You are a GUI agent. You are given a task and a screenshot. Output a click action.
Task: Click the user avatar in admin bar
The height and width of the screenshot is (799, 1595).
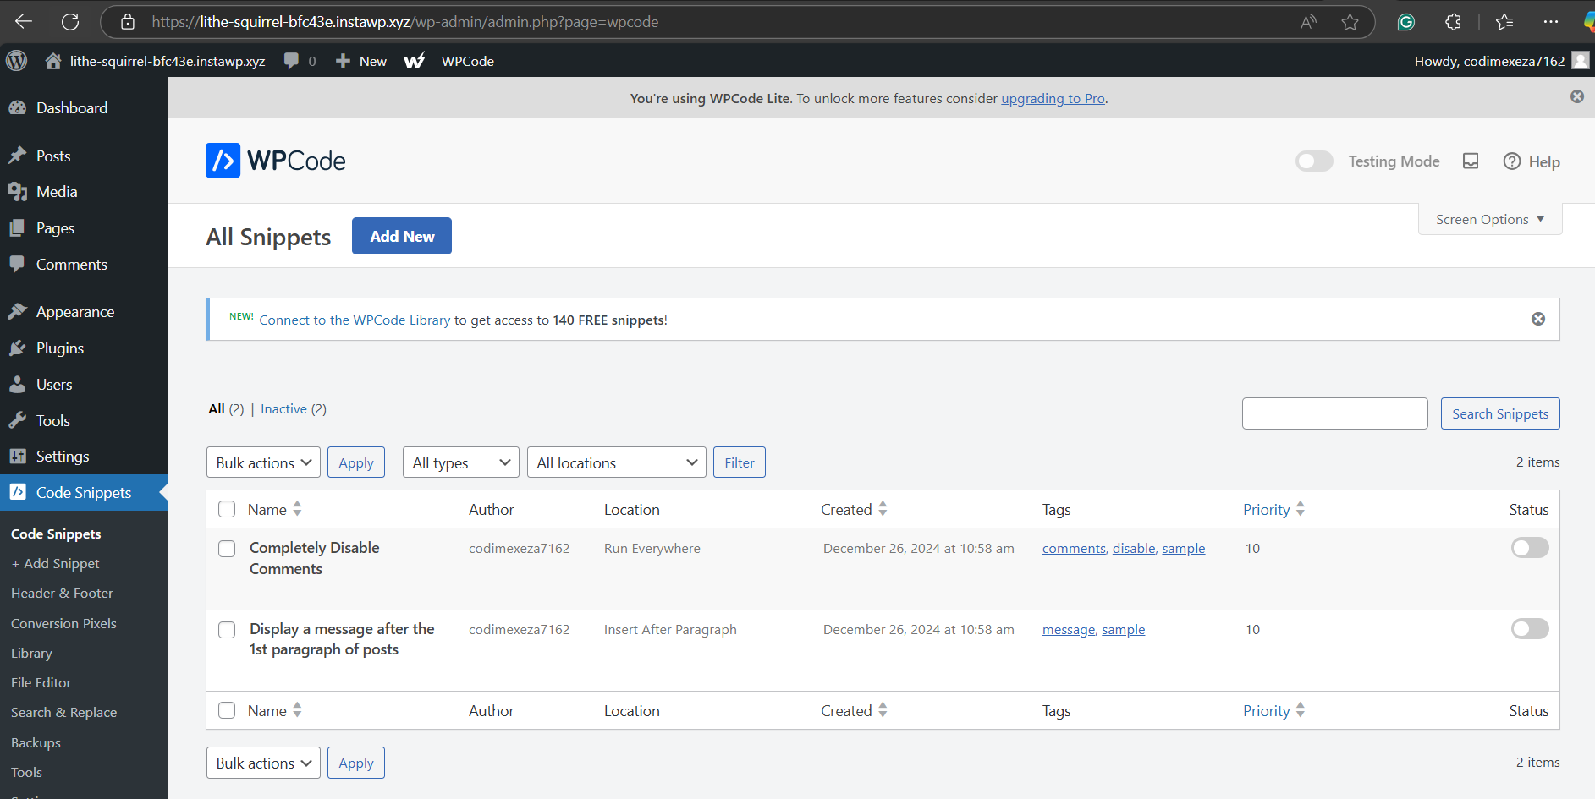tap(1580, 61)
